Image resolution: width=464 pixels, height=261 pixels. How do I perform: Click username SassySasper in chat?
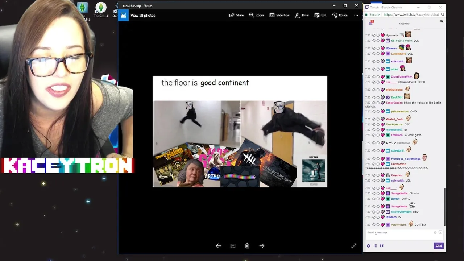click(394, 103)
